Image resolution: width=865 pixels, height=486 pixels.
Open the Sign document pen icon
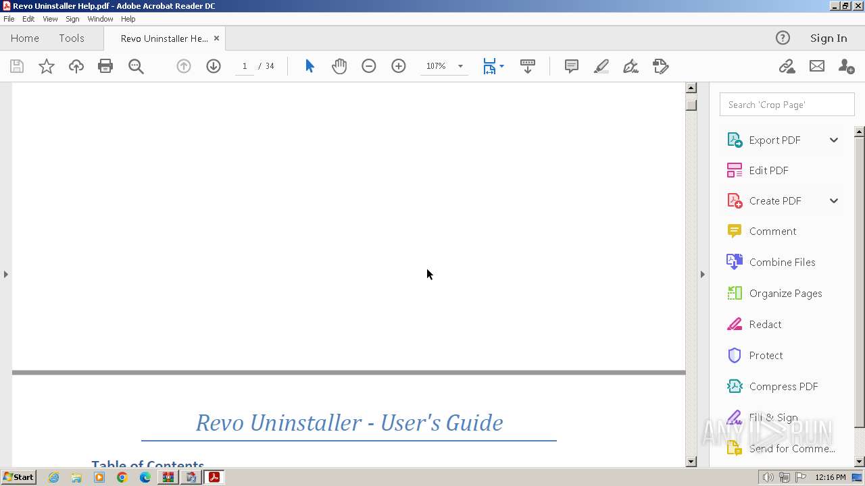(x=631, y=66)
